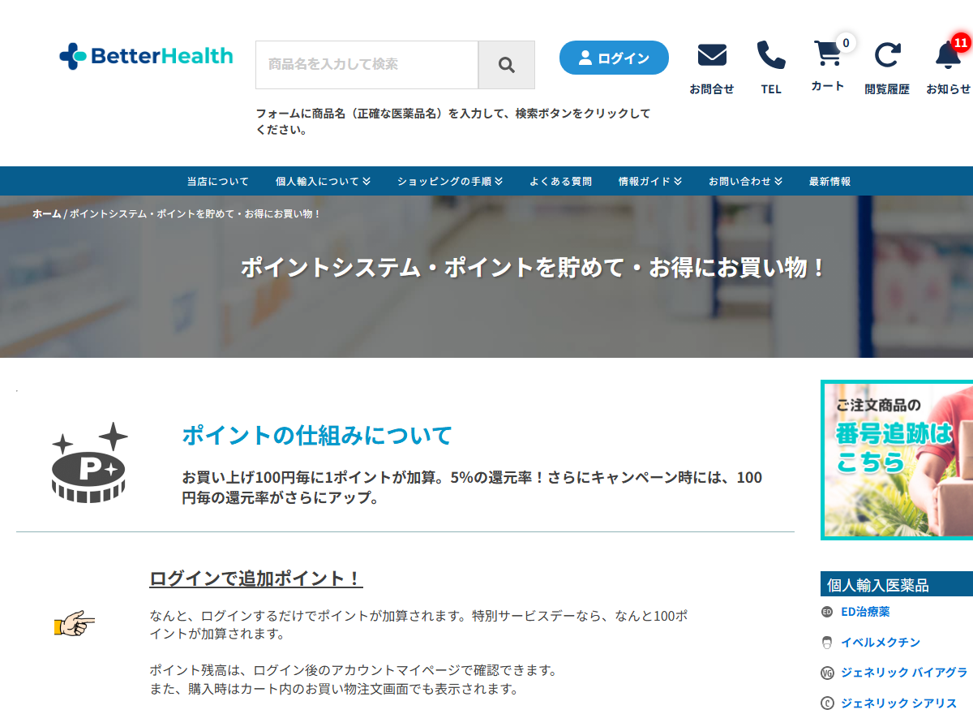The image size is (973, 714).
Task: Click the ログイン button
Action: [614, 58]
